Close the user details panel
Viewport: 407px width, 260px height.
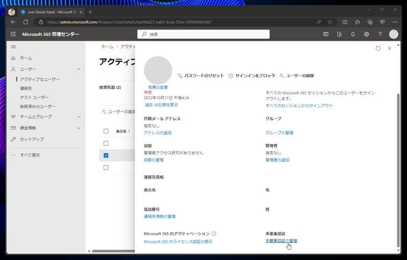click(x=389, y=48)
